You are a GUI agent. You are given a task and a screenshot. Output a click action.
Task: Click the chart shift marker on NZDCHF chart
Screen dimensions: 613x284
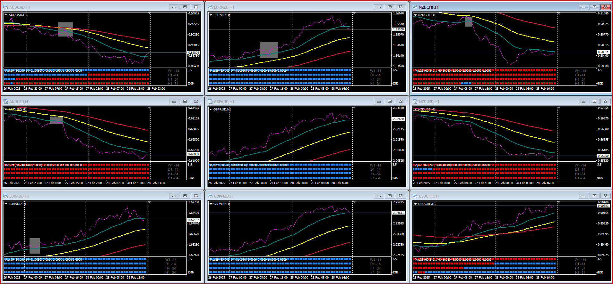pyautogui.click(x=559, y=13)
